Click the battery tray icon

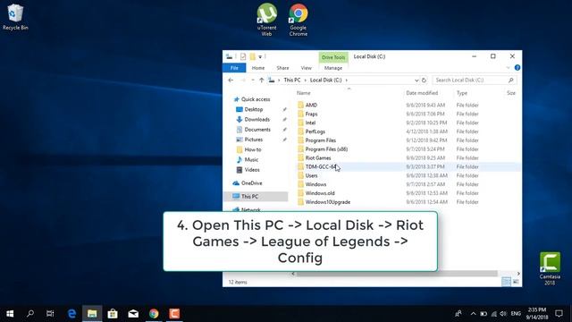pos(484,314)
